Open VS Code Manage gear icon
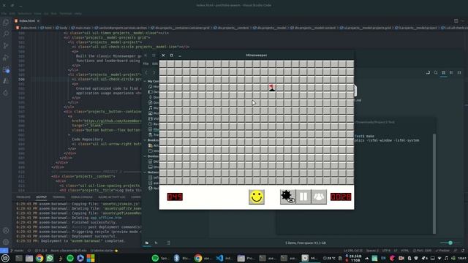Image resolution: width=468 pixels, height=263 pixels. 6,242
